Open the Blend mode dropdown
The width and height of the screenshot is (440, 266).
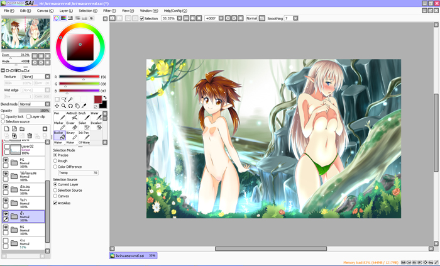[x=47, y=104]
